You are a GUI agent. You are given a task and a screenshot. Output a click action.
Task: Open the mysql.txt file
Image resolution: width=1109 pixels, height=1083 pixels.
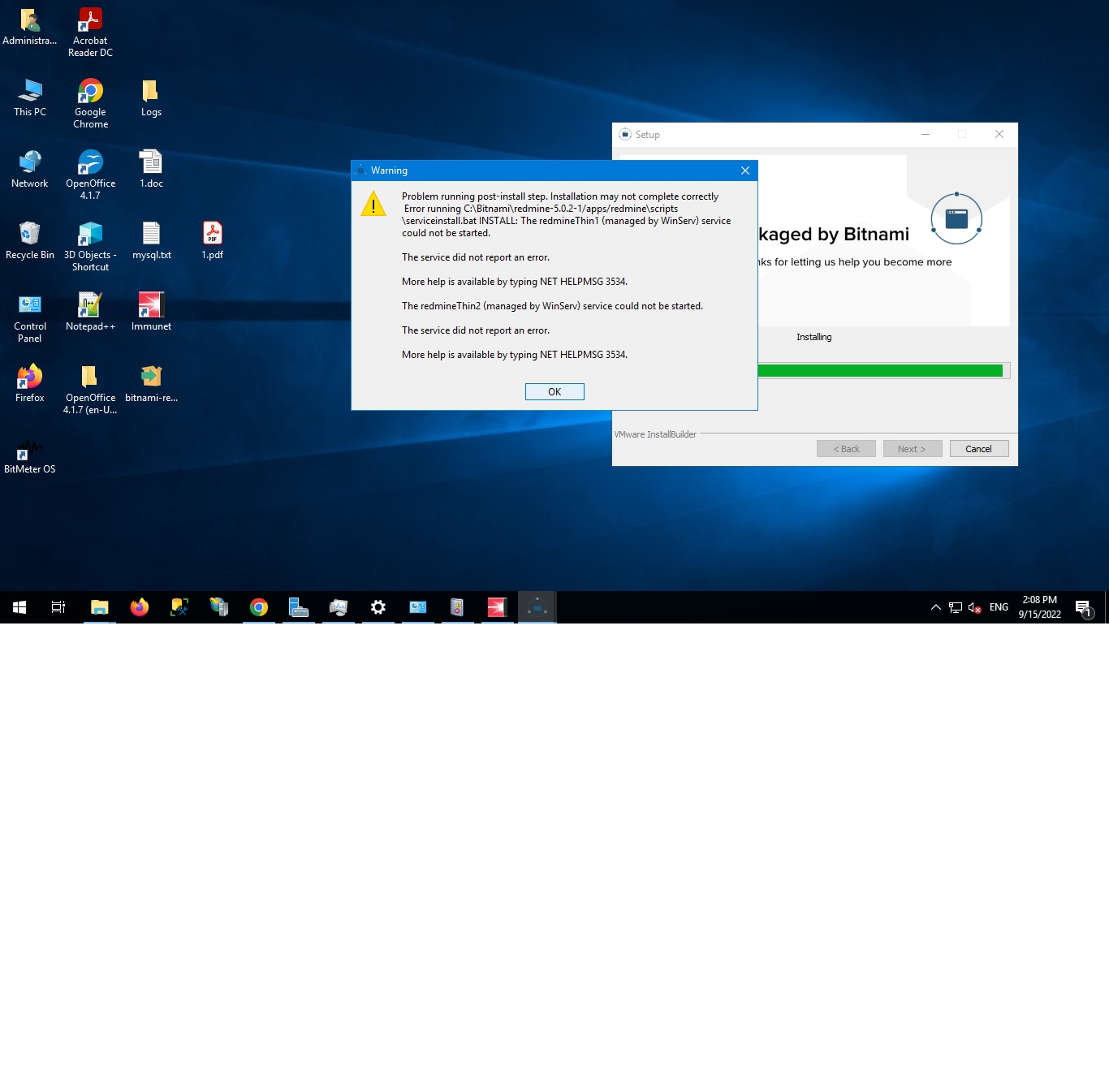pos(151,235)
